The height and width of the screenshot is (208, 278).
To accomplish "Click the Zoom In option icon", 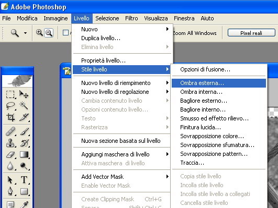I will tap(39, 33).
